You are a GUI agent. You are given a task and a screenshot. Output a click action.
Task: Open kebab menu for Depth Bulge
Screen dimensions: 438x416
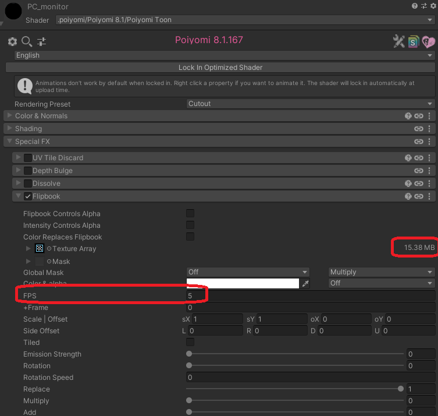click(429, 171)
